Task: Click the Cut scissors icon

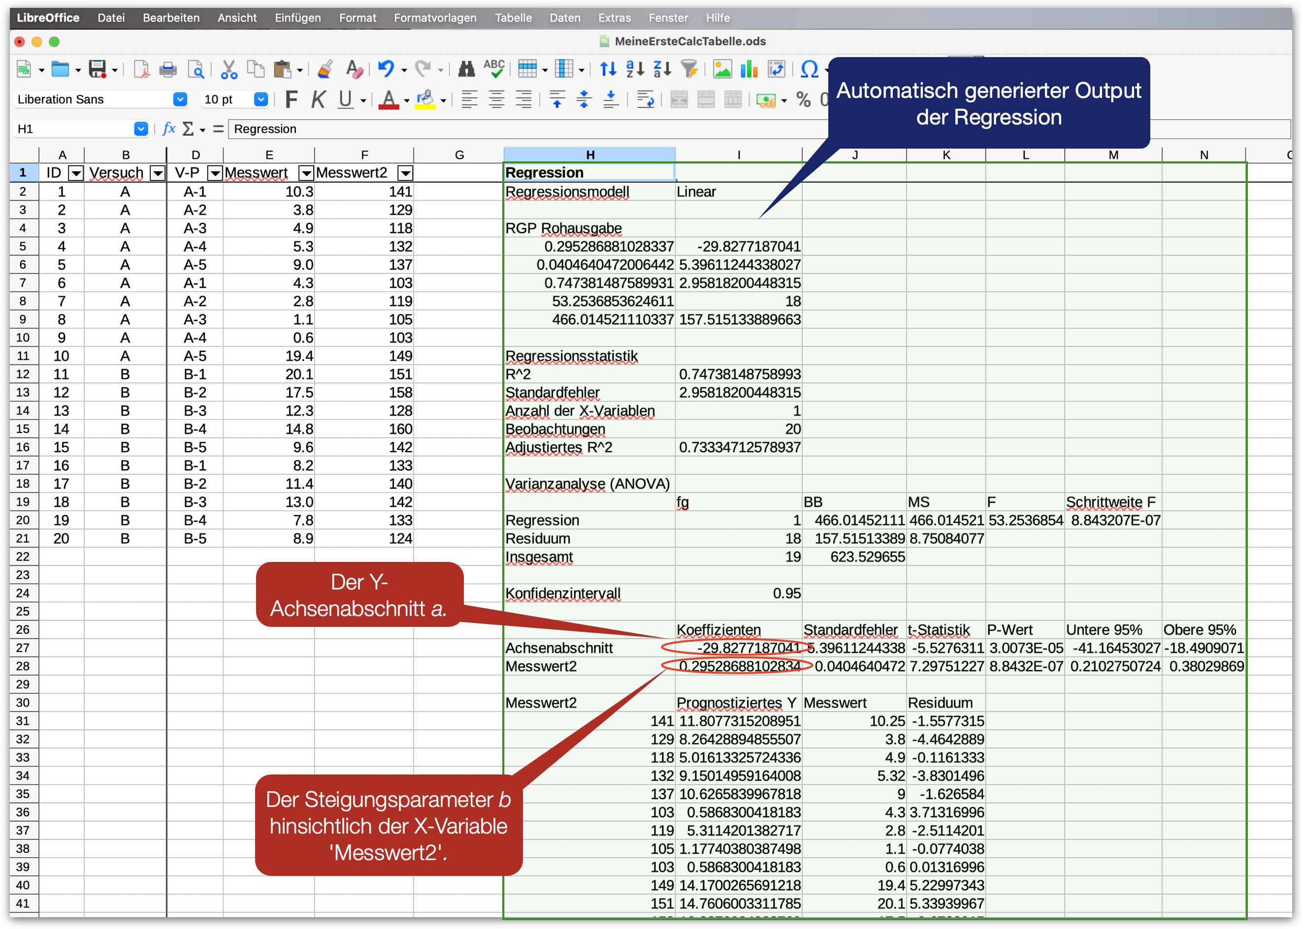Action: [229, 70]
